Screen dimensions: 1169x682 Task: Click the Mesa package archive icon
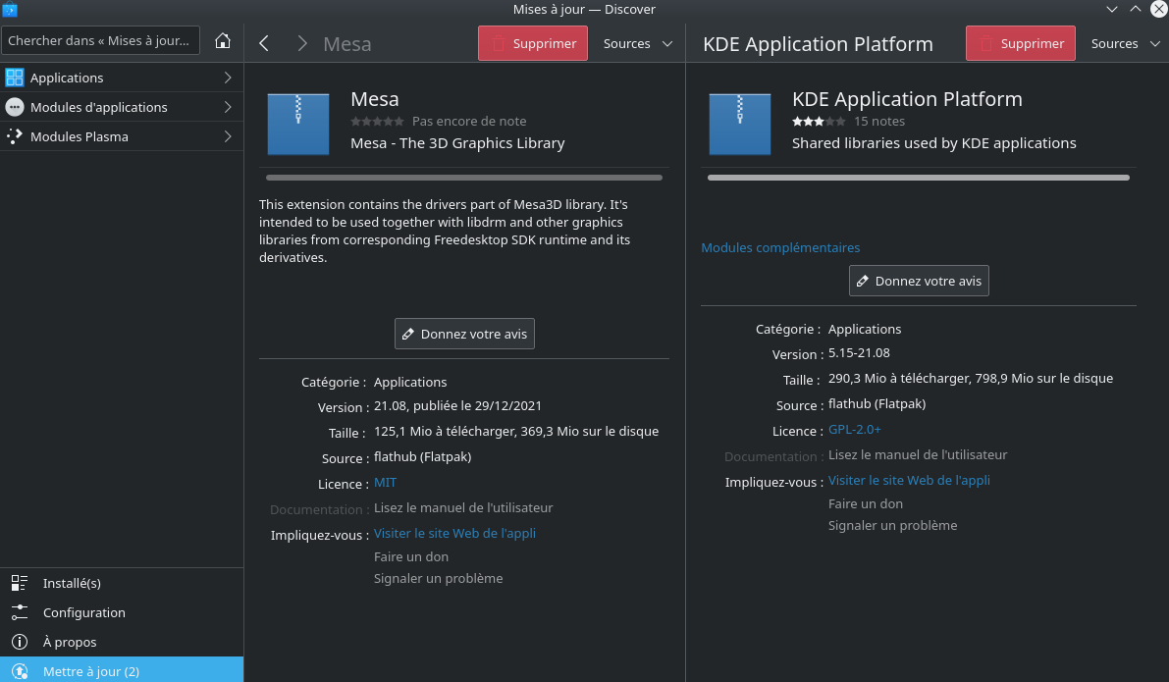298,124
